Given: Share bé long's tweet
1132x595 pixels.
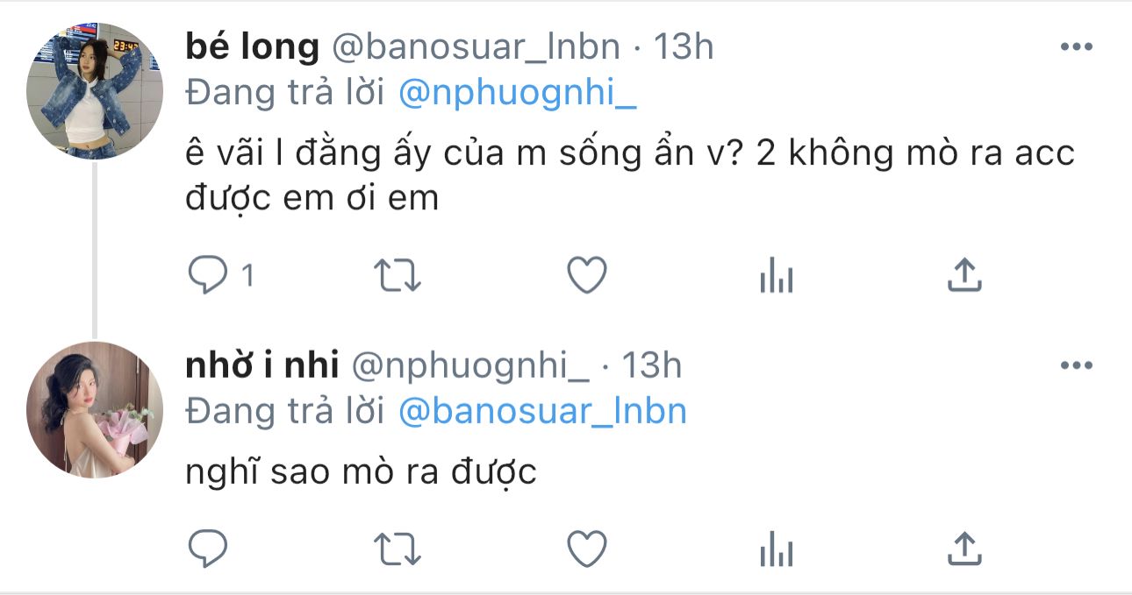Looking at the screenshot, I should point(964,276).
